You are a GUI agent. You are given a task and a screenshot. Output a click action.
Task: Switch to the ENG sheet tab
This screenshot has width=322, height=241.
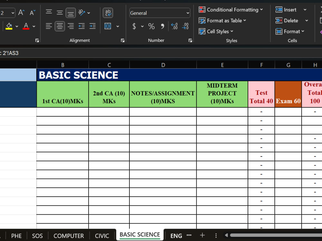pos(176,236)
